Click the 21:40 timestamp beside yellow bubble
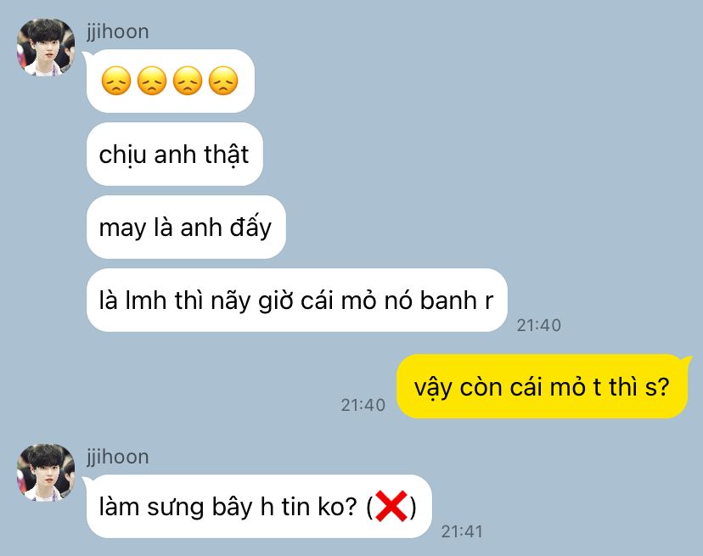Image resolution: width=703 pixels, height=556 pixels. pyautogui.click(x=363, y=405)
